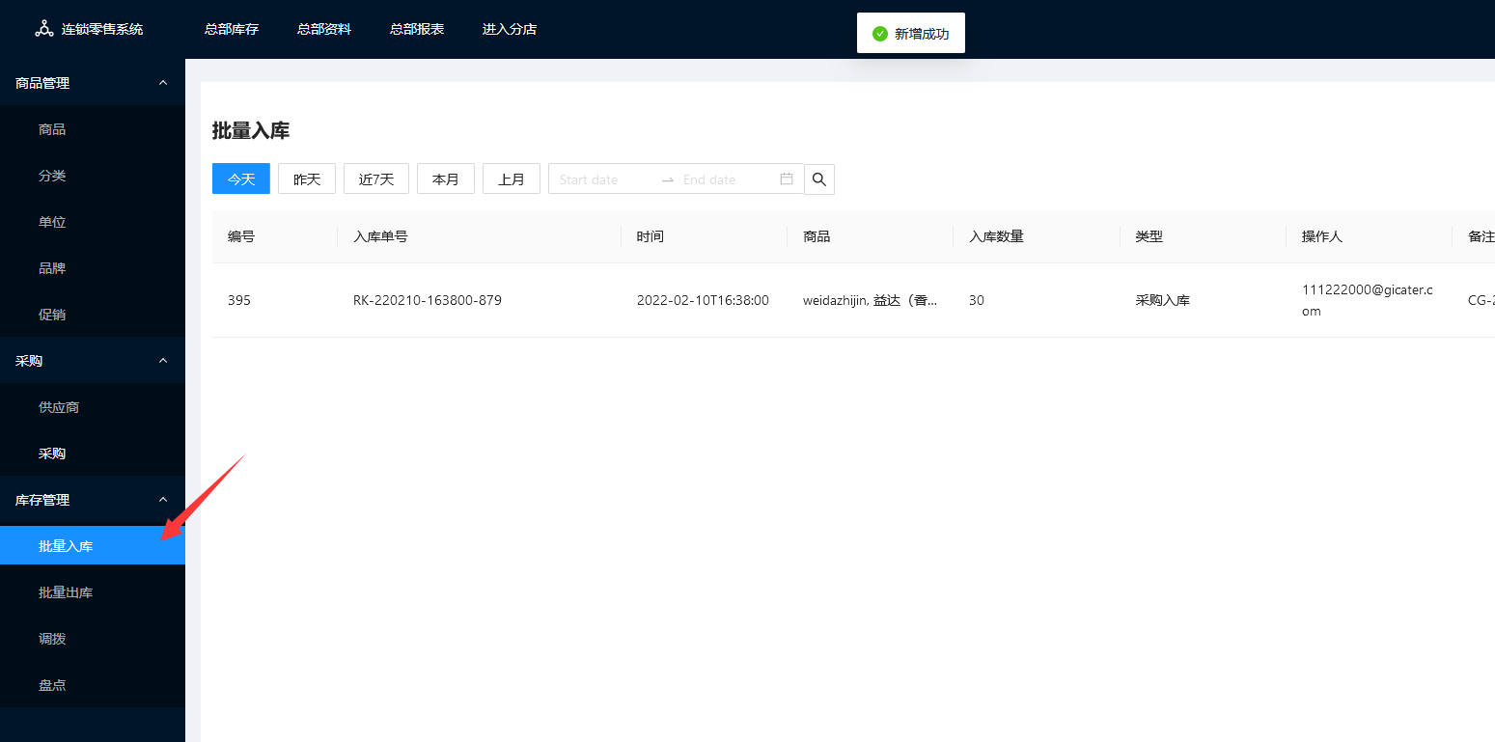Screen dimensions: 1495x742
Task: Click the 类型 column header
Action: pyautogui.click(x=1203, y=236)
